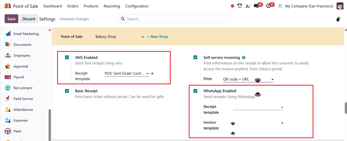Click Attendances sidebar icon
The height and width of the screenshot is (141, 347).
pyautogui.click(x=8, y=110)
